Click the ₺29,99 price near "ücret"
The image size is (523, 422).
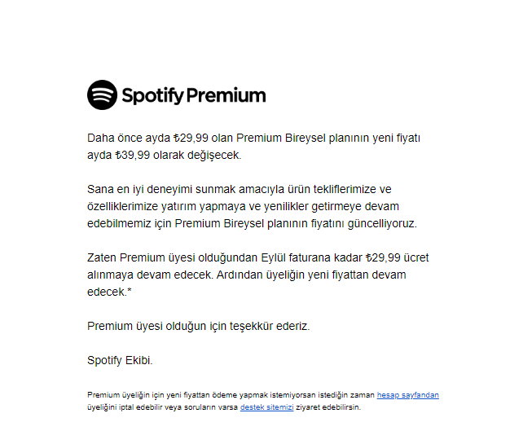(383, 257)
